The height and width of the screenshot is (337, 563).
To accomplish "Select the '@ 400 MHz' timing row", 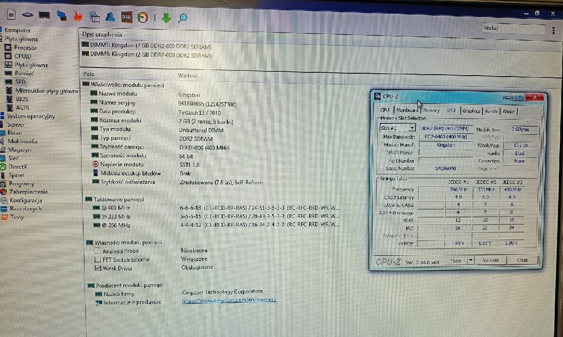I will tap(216, 208).
